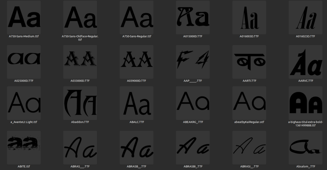Open the A750-Sans-Regular.ttf font preview
The height and width of the screenshot is (170, 327).
(x=137, y=18)
